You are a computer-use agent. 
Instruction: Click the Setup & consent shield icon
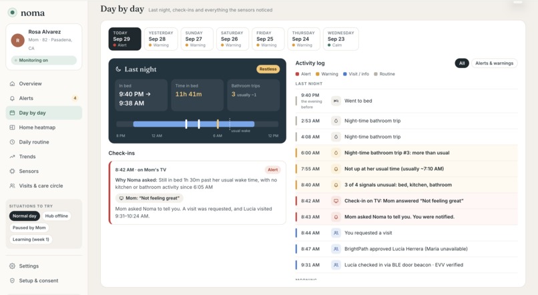(x=13, y=280)
